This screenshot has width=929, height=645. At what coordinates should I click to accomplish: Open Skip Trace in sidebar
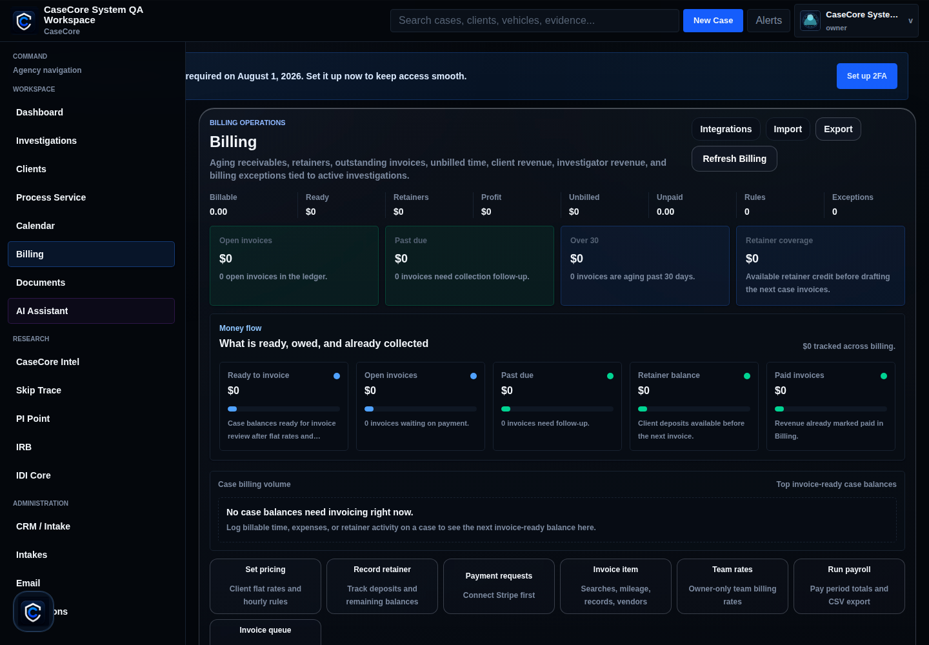(91, 390)
